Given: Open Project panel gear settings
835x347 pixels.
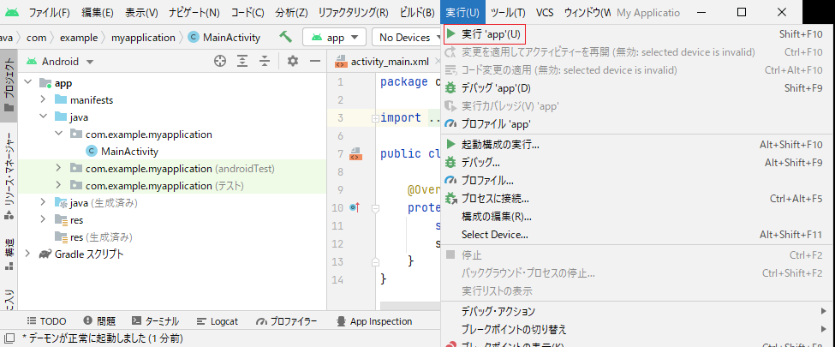Looking at the screenshot, I should pos(292,62).
